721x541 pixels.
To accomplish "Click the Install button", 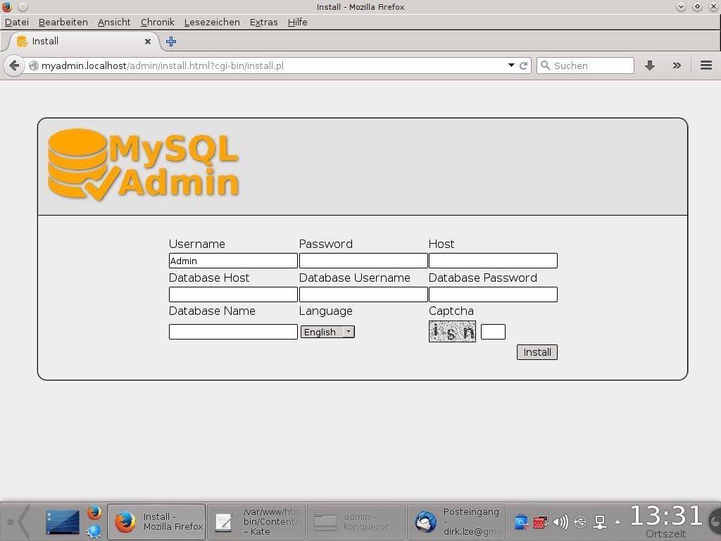I will click(x=537, y=352).
